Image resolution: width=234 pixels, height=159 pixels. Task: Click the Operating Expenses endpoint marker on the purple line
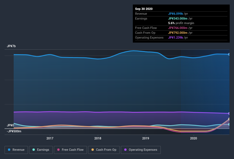tap(229, 113)
